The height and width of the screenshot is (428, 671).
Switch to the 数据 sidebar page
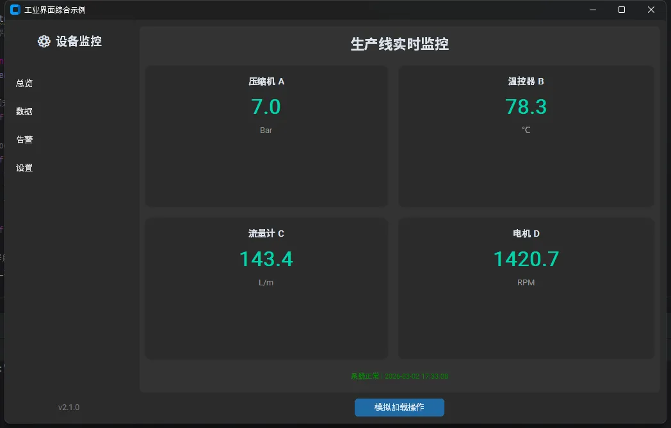[24, 111]
